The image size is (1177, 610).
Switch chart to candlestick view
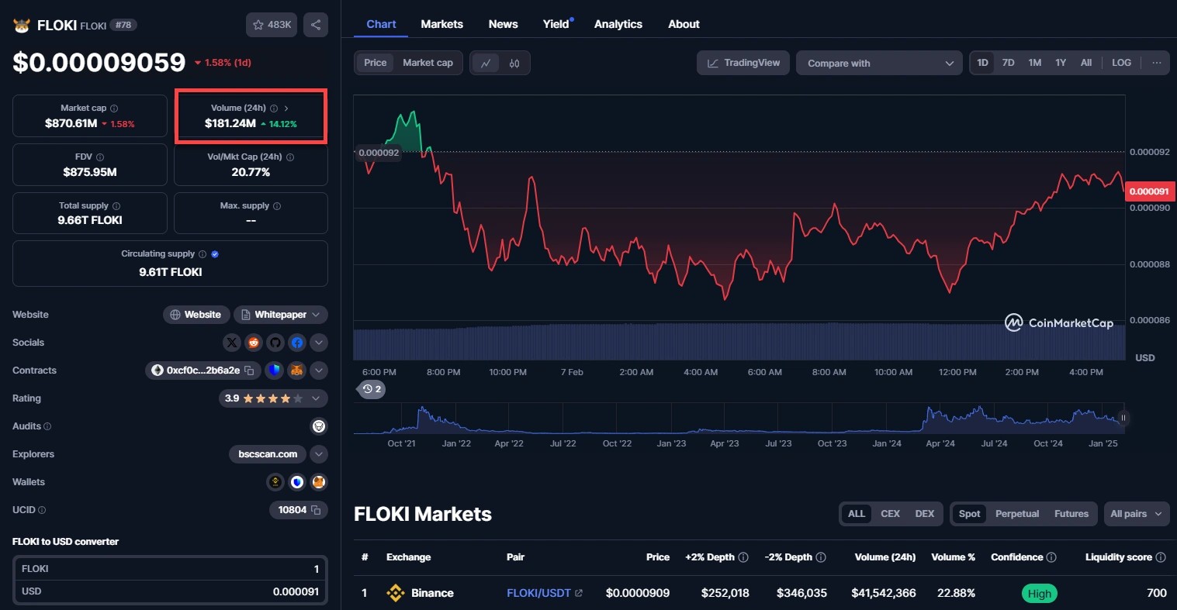coord(514,63)
